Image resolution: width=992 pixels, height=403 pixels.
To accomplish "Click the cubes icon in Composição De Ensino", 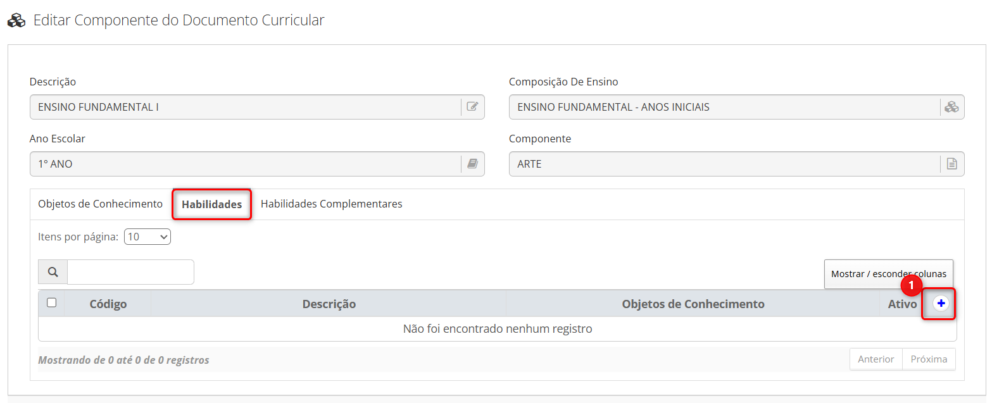I will [x=951, y=107].
